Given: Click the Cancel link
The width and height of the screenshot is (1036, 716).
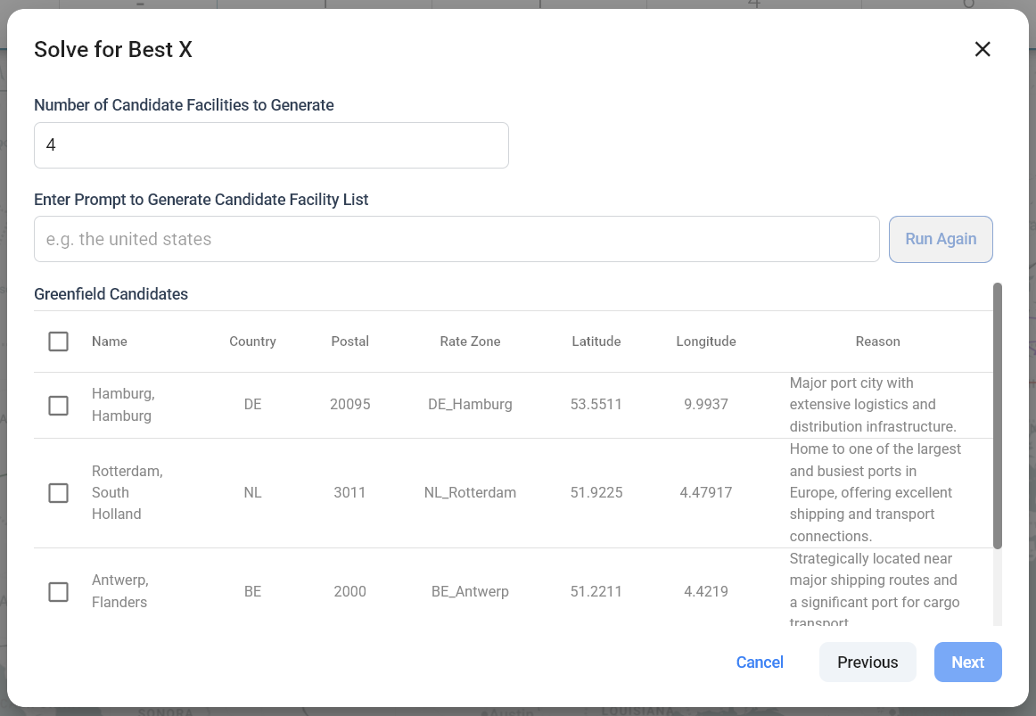Looking at the screenshot, I should pos(760,663).
